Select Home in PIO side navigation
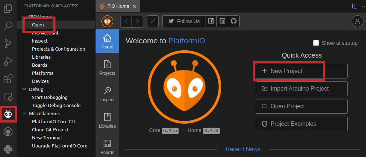Viewport: 366px width, 157px height. (x=107, y=41)
